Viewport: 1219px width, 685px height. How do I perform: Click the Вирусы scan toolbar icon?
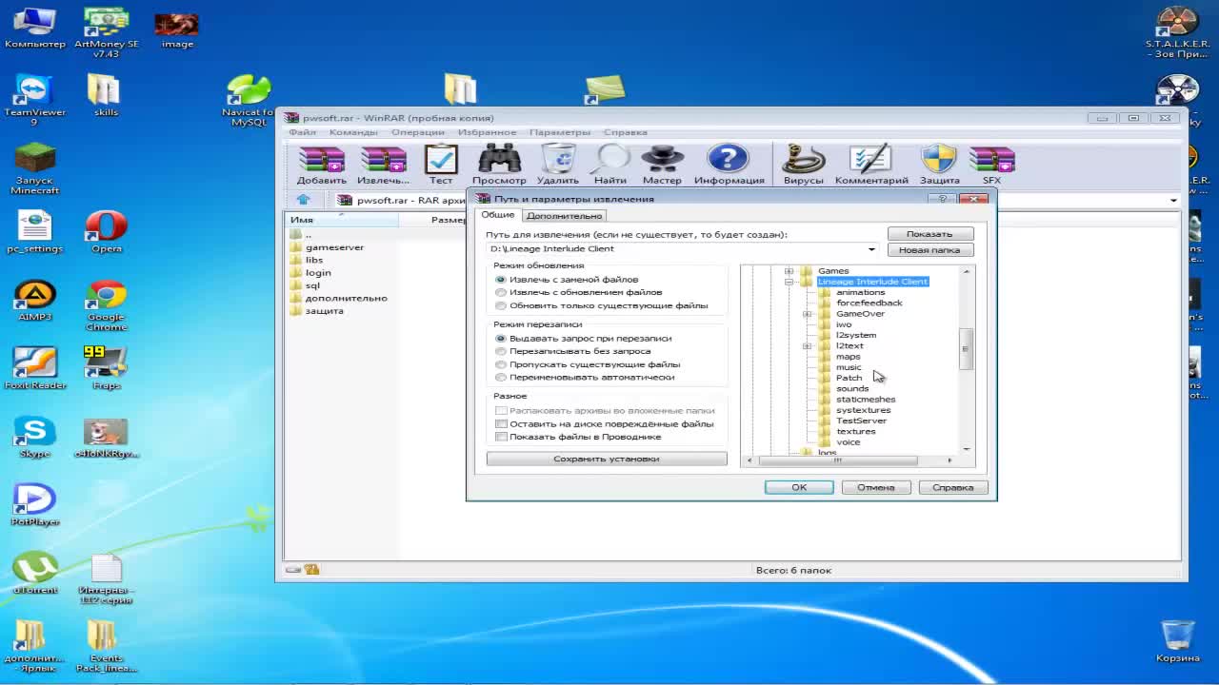tap(803, 164)
